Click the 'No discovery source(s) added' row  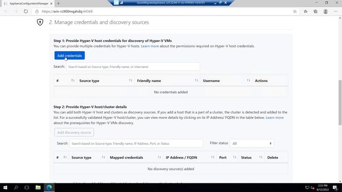click(171, 169)
